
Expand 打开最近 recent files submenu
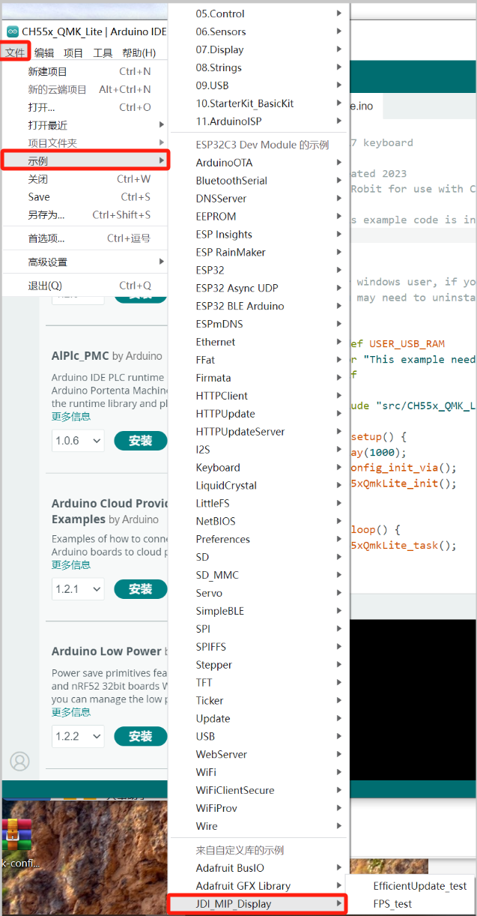(x=48, y=125)
